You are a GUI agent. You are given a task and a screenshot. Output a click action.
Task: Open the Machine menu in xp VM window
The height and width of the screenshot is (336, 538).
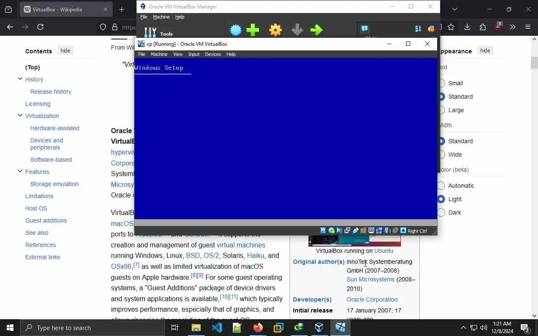point(159,54)
